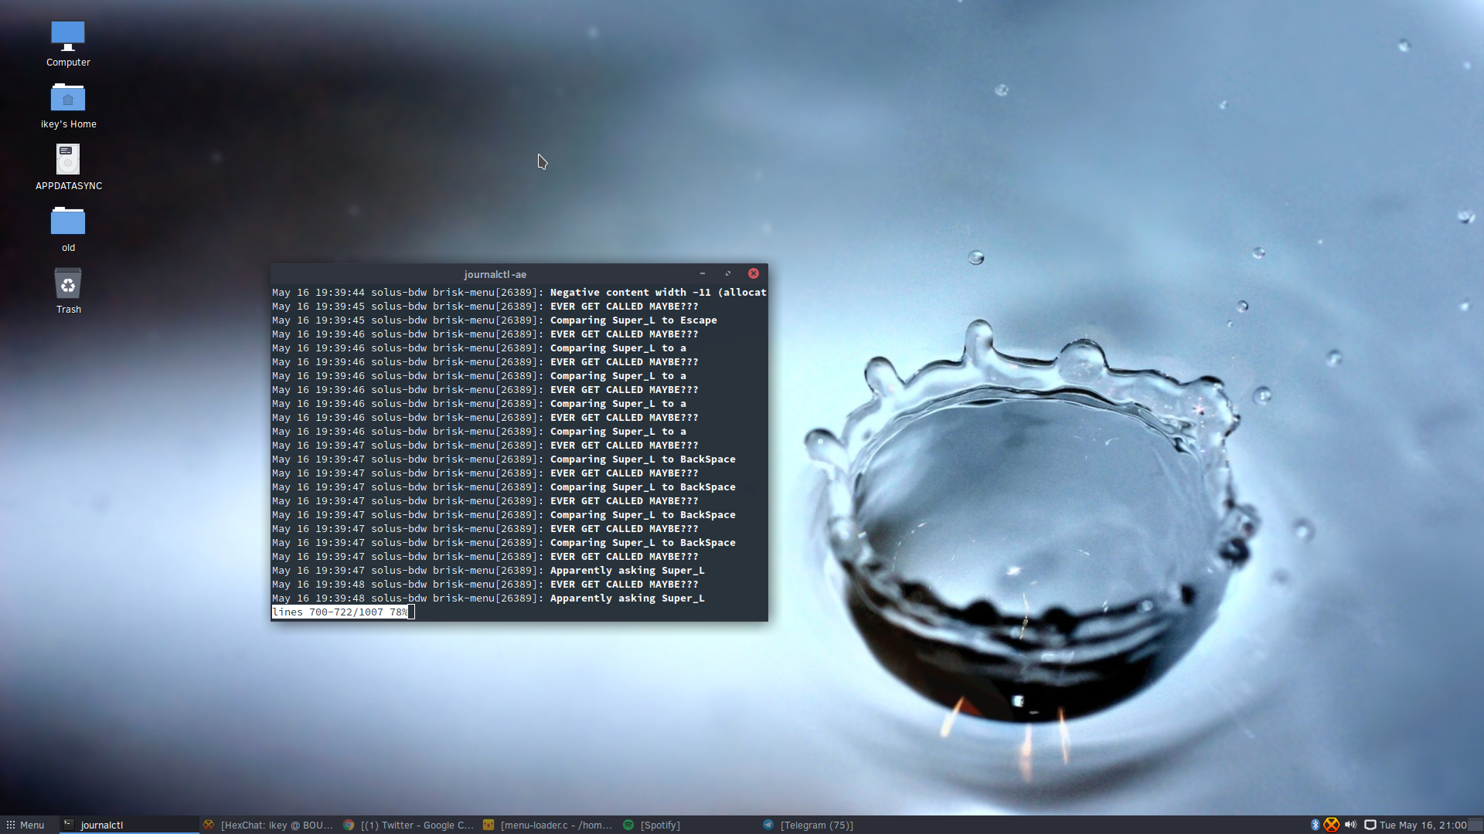Switch to HexChat taskbar window

click(x=267, y=825)
